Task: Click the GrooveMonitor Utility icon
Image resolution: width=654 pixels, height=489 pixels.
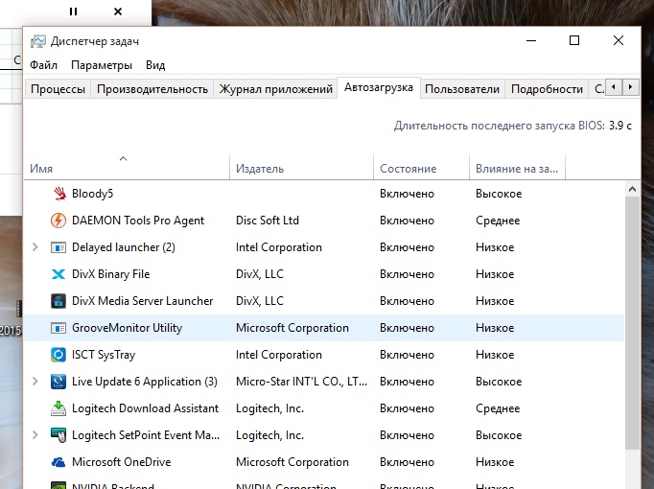Action: [58, 328]
